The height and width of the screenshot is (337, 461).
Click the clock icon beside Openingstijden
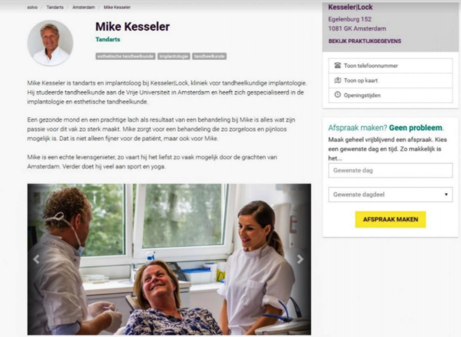pos(338,94)
